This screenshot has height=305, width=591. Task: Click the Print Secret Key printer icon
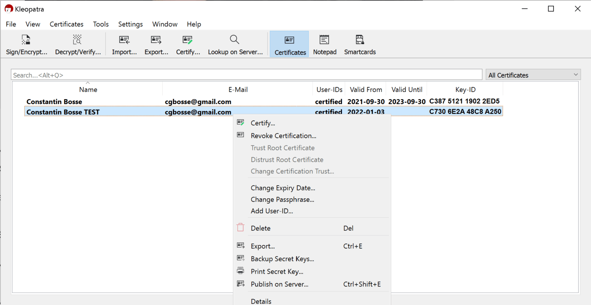240,271
